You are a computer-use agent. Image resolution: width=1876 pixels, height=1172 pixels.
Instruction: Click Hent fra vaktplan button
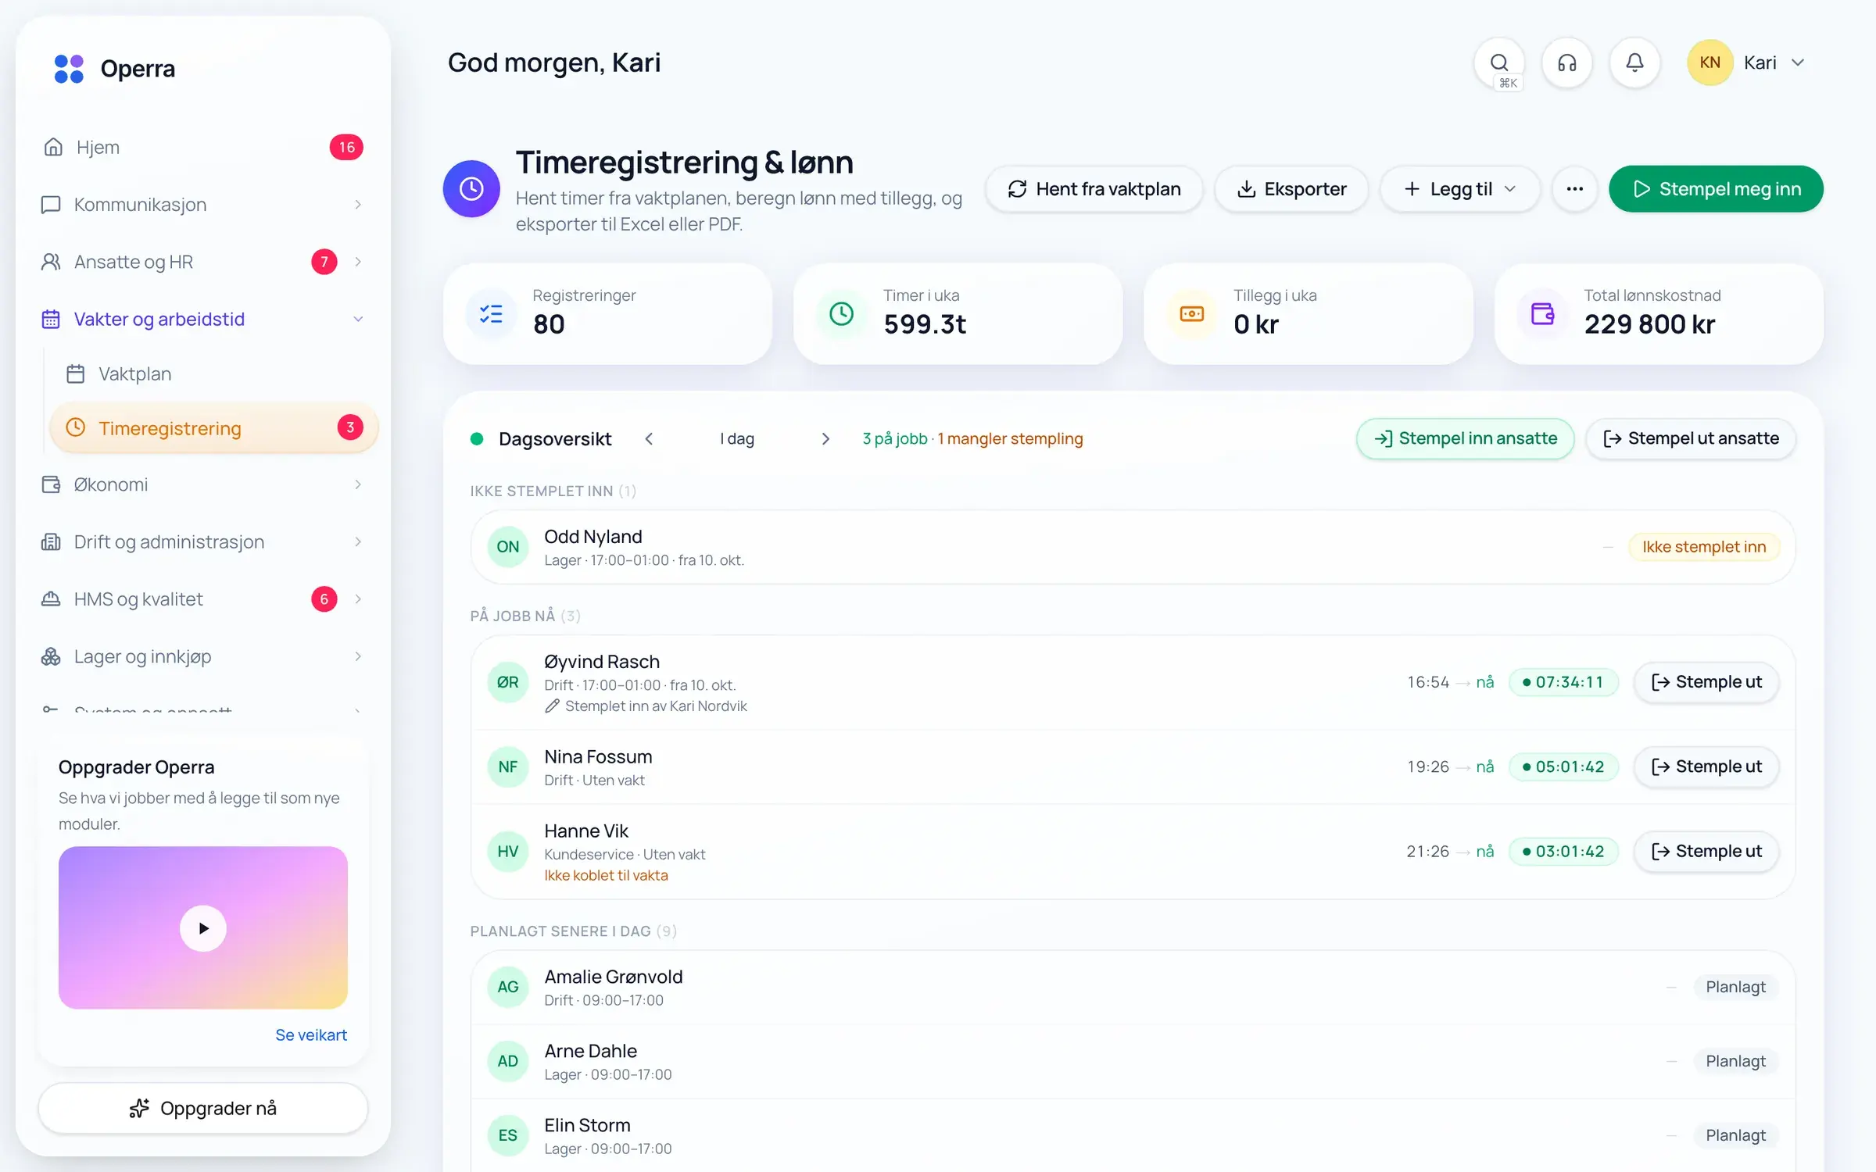(1094, 189)
